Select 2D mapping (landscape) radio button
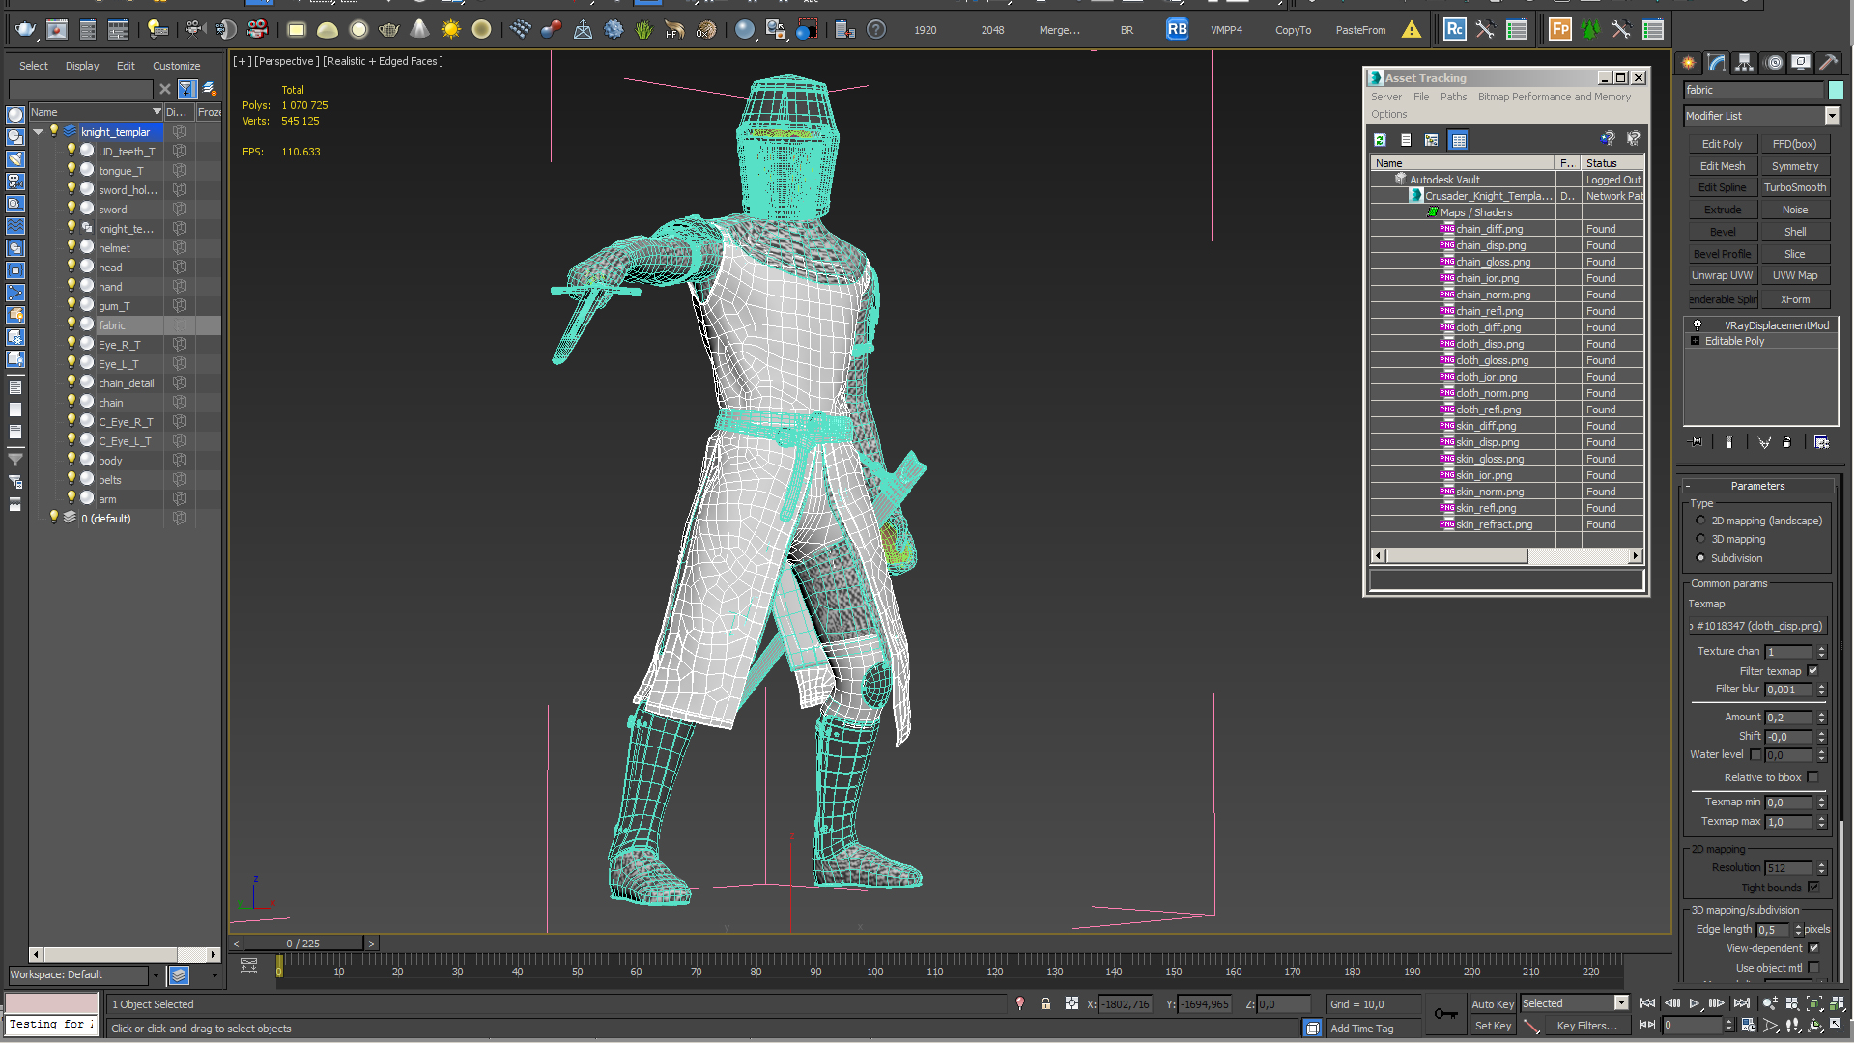 1700,521
